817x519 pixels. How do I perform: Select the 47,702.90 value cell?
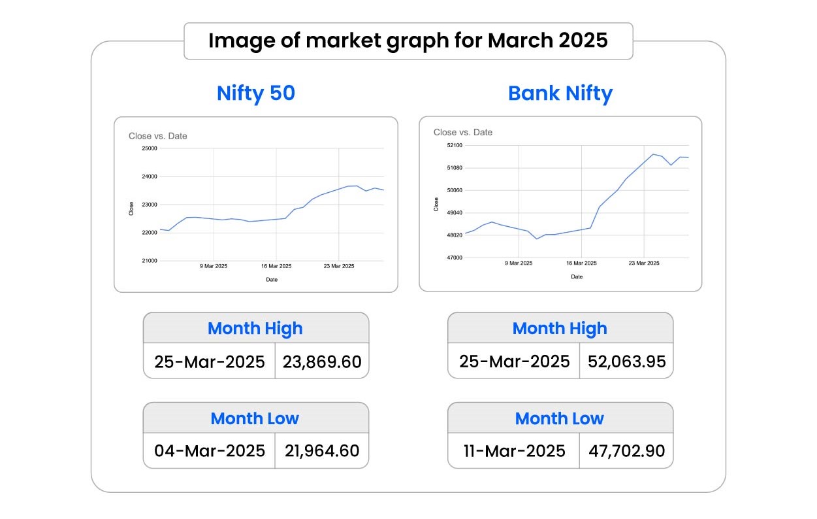click(x=626, y=451)
